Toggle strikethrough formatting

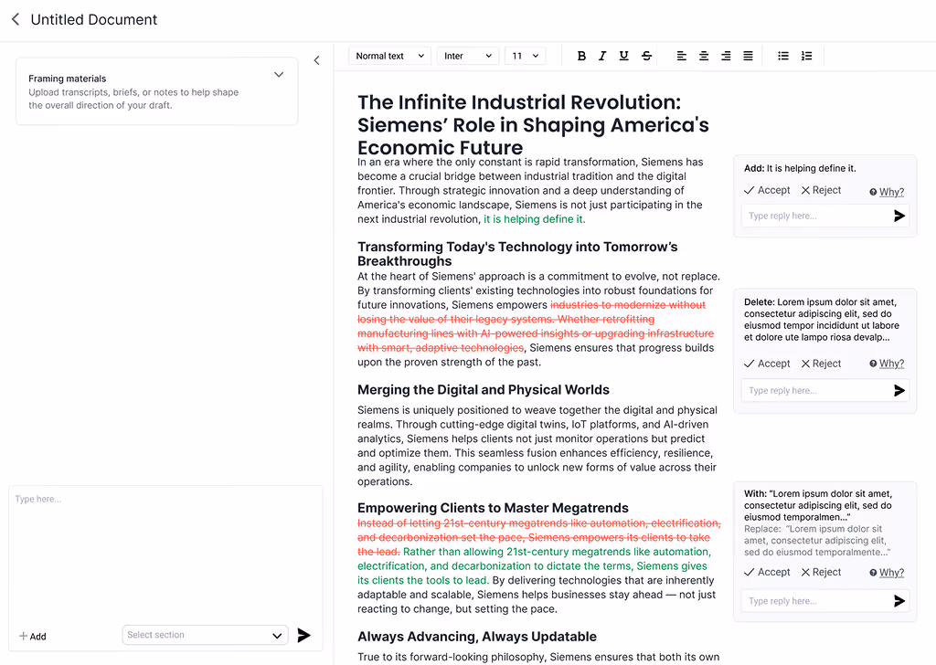646,56
